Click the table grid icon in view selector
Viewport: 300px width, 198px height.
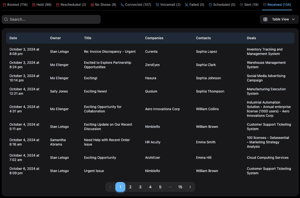pos(265,19)
